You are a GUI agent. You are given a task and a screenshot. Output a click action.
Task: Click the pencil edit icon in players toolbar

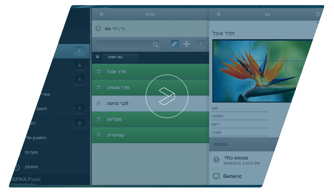[x=175, y=44]
